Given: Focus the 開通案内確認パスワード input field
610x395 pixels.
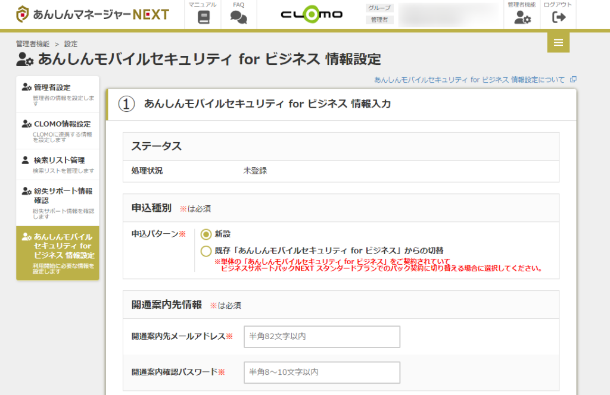Looking at the screenshot, I should pos(322,372).
